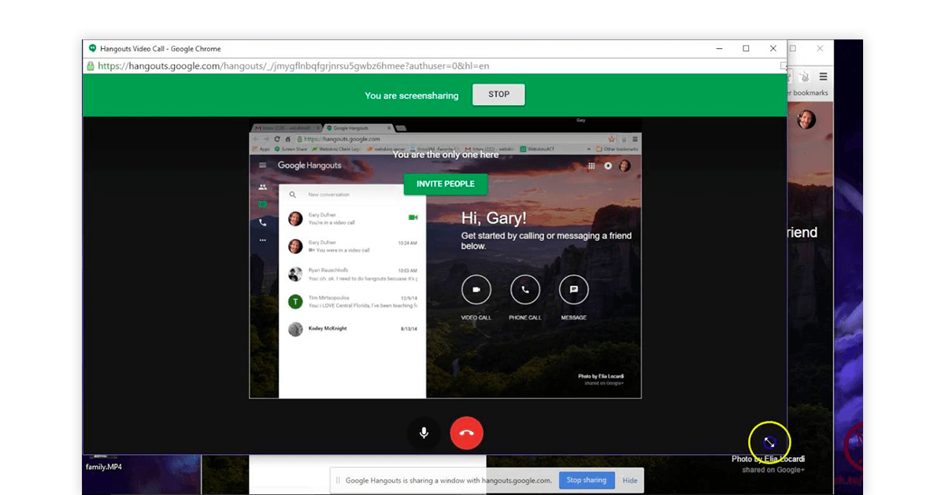Open the Google apps grid in Hangouts
This screenshot has width=945, height=495.
(x=591, y=166)
